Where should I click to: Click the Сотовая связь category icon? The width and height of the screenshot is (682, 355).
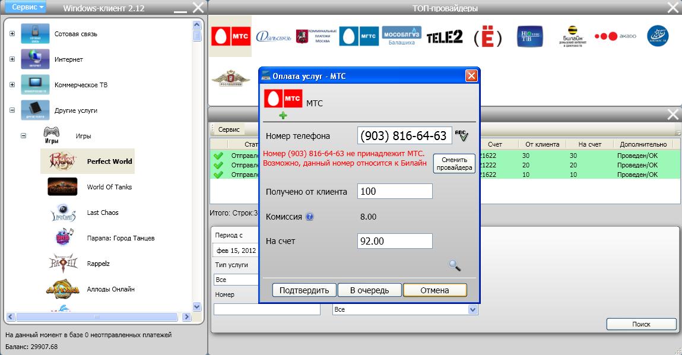pos(35,33)
